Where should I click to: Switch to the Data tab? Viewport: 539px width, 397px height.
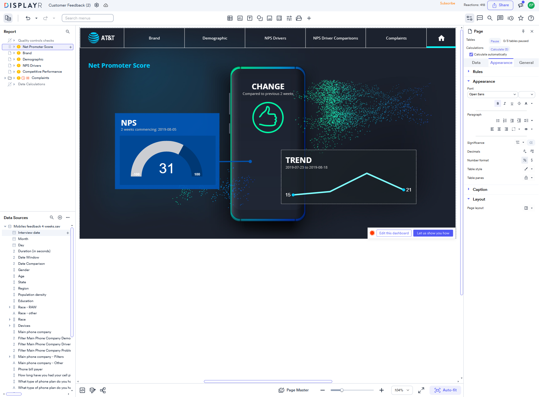point(476,63)
